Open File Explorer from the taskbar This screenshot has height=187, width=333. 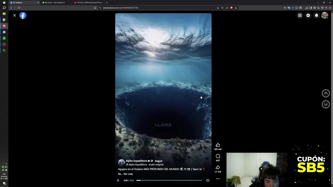[4, 14]
